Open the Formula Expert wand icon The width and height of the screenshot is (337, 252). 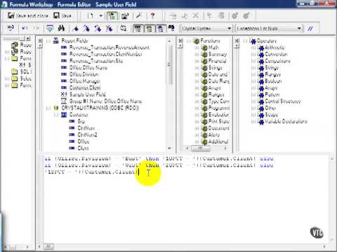pos(139,15)
